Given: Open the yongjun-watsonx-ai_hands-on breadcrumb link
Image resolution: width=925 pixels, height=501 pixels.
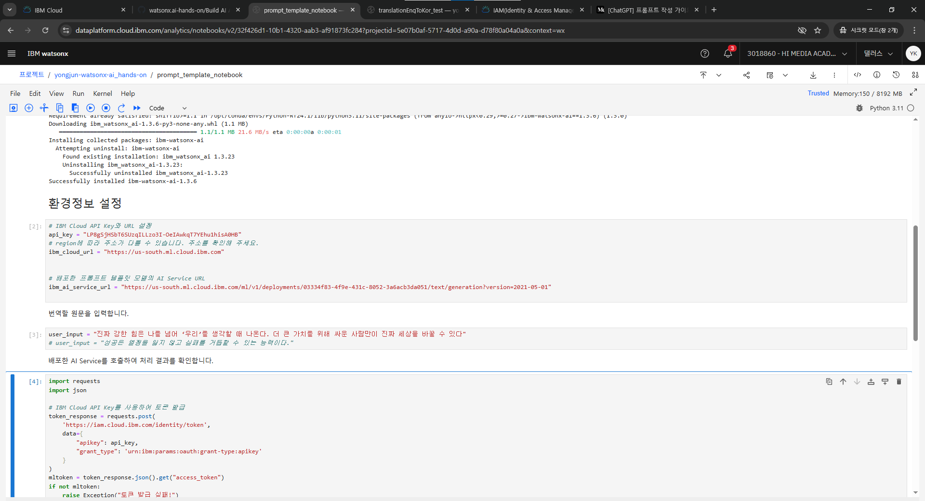Looking at the screenshot, I should pyautogui.click(x=101, y=75).
